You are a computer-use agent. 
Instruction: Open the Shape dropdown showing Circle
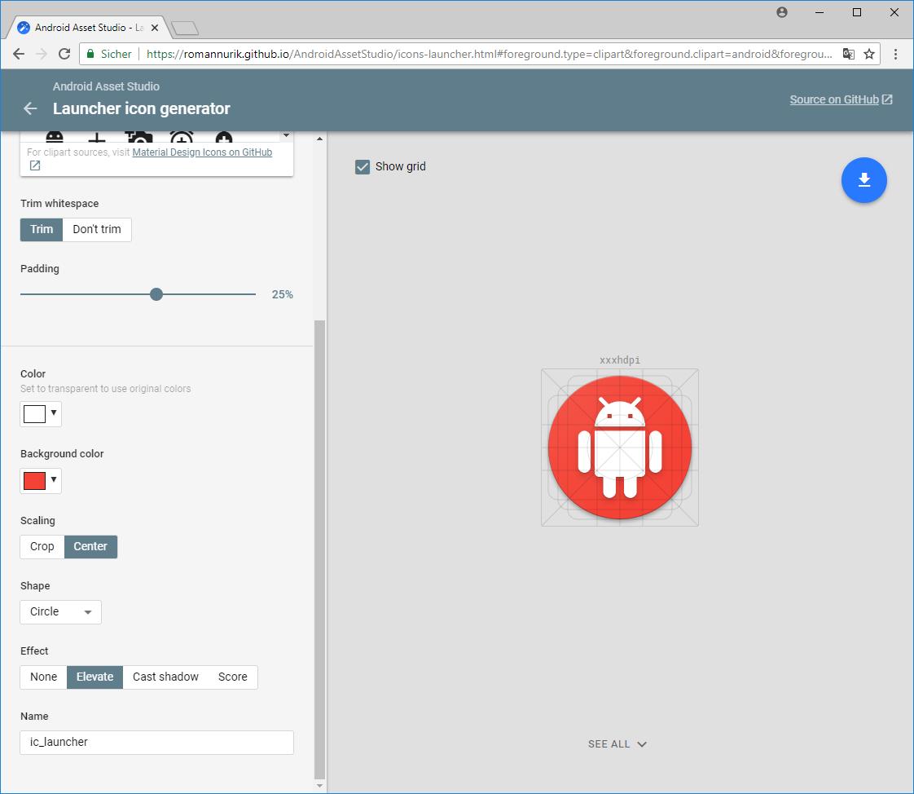[x=60, y=611]
